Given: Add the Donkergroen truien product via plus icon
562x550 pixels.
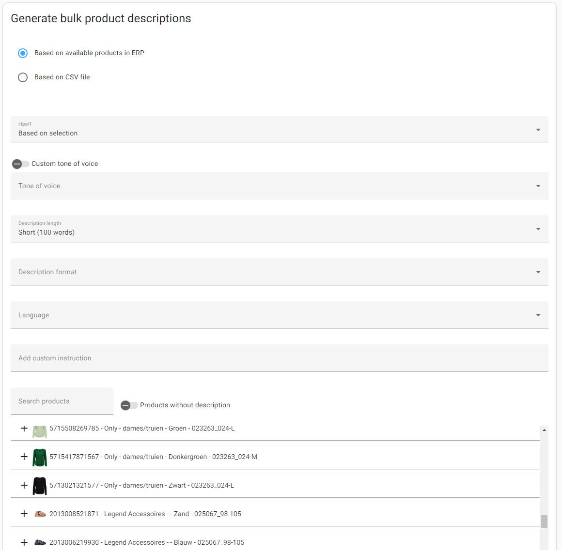Looking at the screenshot, I should (24, 457).
